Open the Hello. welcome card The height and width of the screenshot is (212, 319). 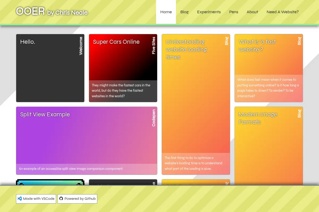point(50,68)
